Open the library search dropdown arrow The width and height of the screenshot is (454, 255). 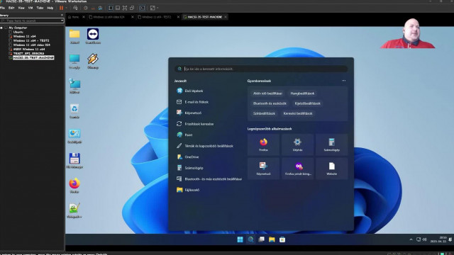(x=62, y=21)
